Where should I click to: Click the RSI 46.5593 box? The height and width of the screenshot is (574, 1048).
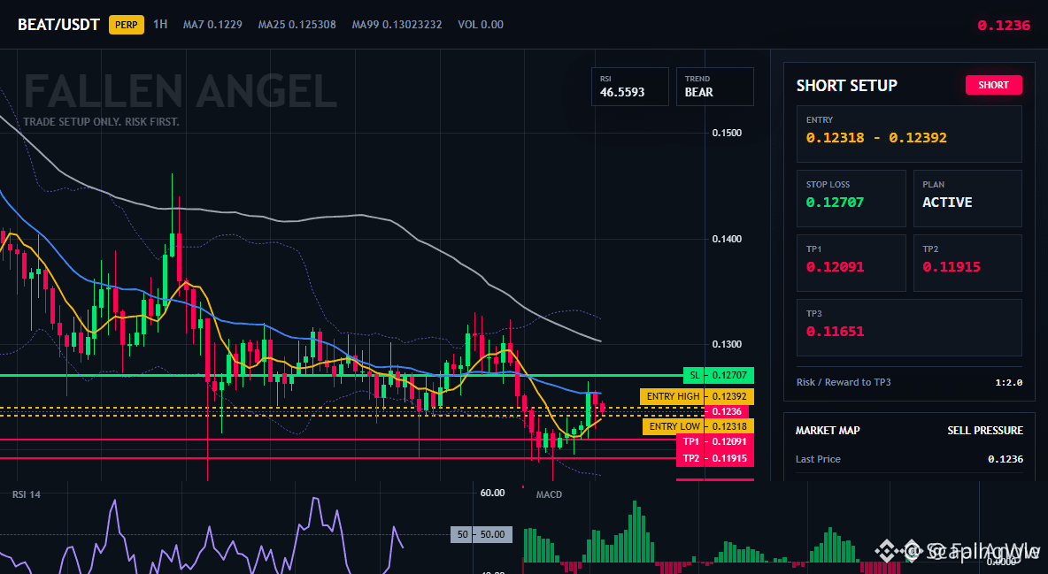click(x=629, y=87)
